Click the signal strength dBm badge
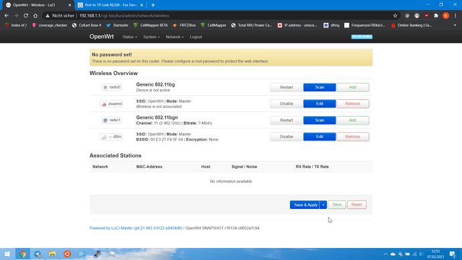The height and width of the screenshot is (260, 462). [111, 137]
